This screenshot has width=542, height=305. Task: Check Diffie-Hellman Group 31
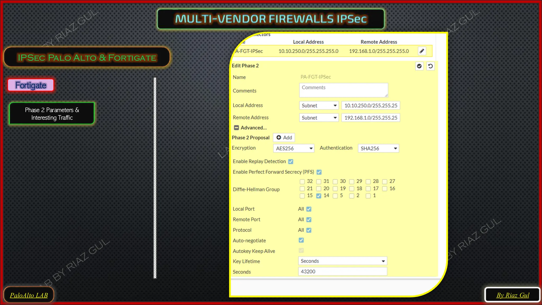[x=319, y=181]
